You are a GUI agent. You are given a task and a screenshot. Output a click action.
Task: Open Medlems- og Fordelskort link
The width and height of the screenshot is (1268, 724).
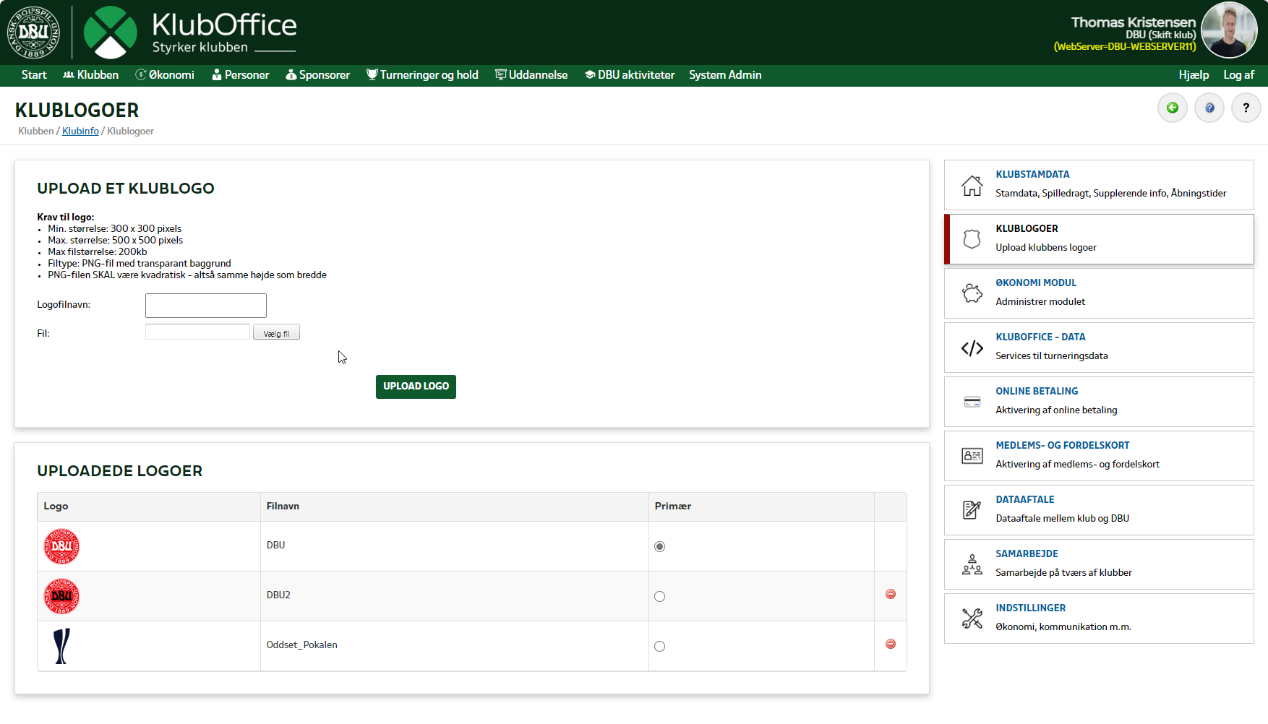(x=1062, y=446)
